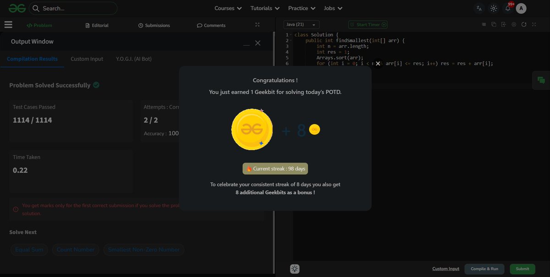Click the Time Taken 0.22 value
This screenshot has width=550, height=277.
[x=20, y=170]
